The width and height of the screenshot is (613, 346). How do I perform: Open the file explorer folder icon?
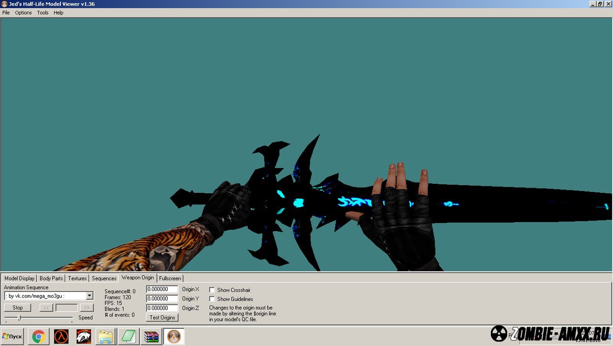106,337
